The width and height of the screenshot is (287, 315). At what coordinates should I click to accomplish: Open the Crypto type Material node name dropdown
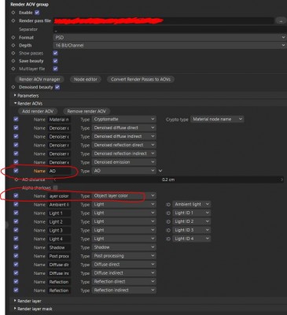pos(217,119)
